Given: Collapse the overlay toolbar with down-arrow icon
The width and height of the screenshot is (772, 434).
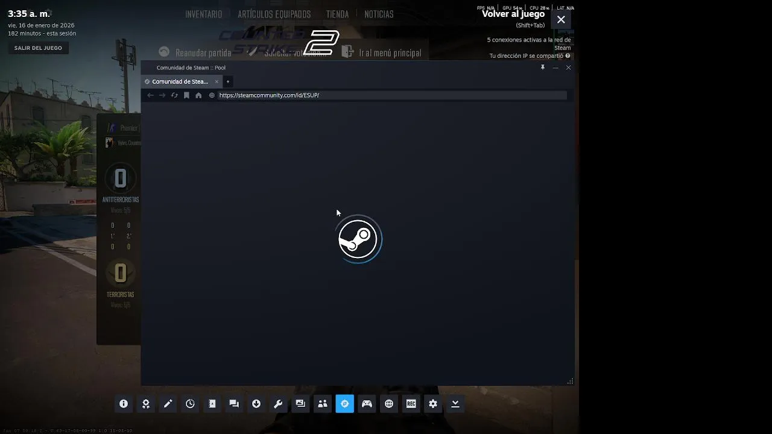Looking at the screenshot, I should [x=455, y=404].
